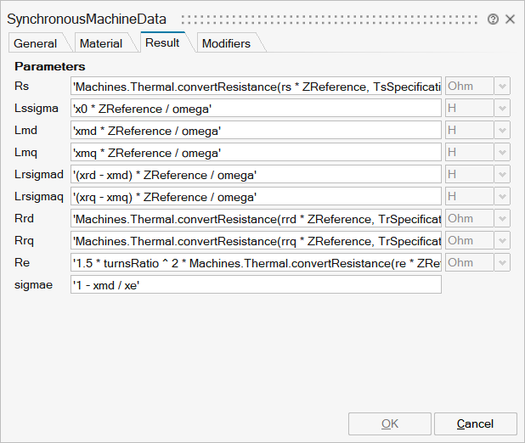
Task: Expand the Rs unit Ohm dropdown
Action: pyautogui.click(x=503, y=86)
